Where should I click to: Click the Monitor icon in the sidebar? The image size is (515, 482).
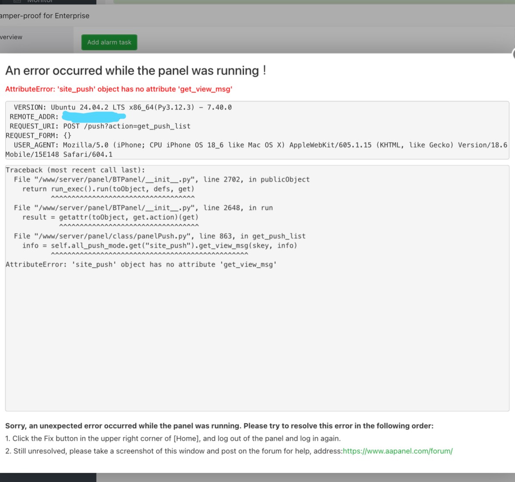pos(17,1)
